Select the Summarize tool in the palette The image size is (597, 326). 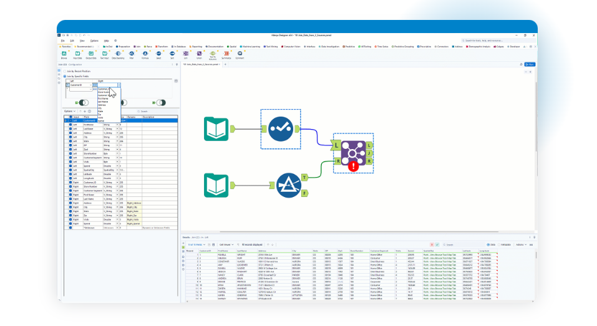click(226, 55)
